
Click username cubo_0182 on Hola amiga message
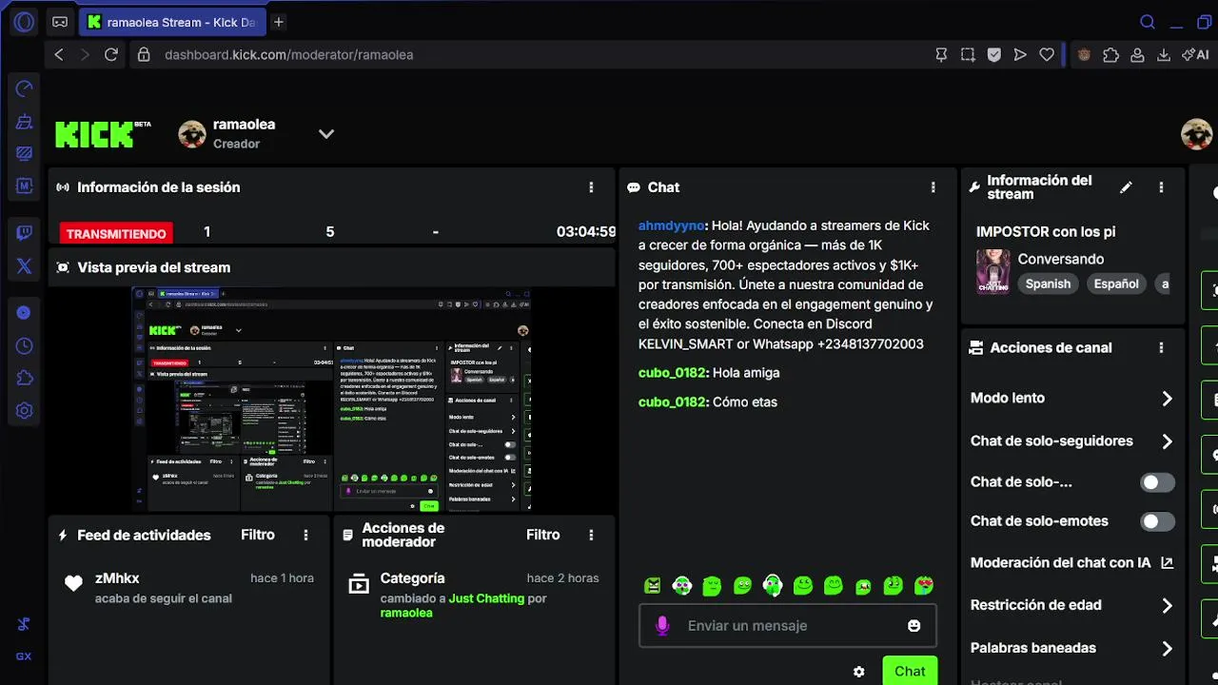672,373
